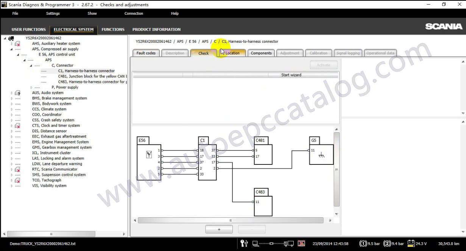
Task: Click the E56 control unit symbol in diagram
Action: point(149,154)
